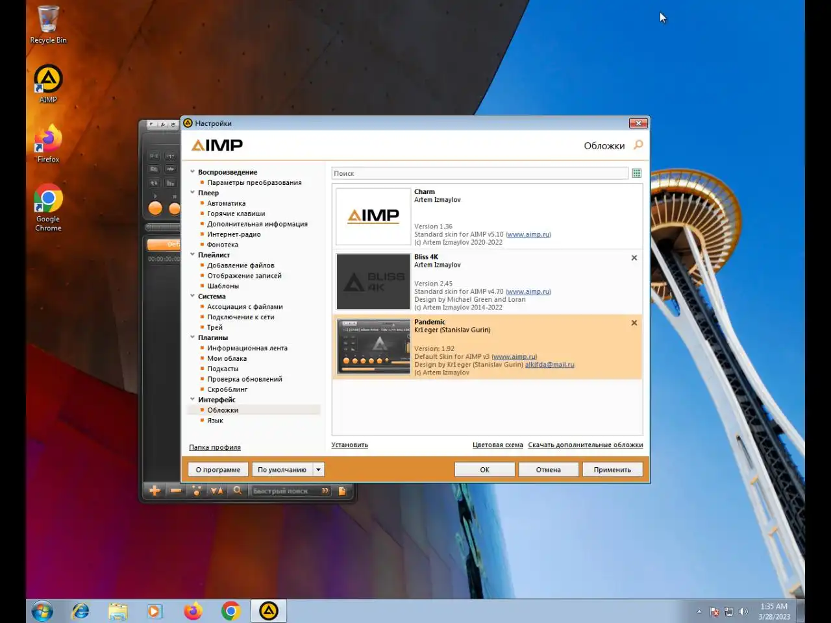Open Параметры преобразования settings page
831x623 pixels.
point(254,182)
